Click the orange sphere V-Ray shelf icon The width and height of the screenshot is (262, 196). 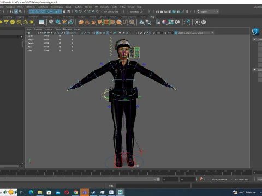(x=81, y=22)
